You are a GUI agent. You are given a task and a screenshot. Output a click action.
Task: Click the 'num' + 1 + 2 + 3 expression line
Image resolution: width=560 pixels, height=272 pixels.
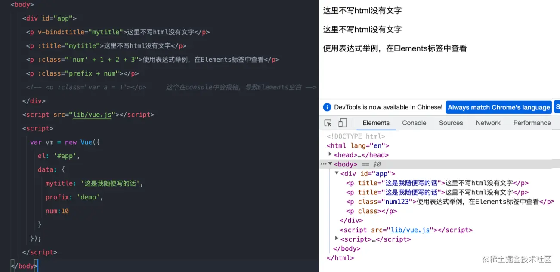pos(153,60)
